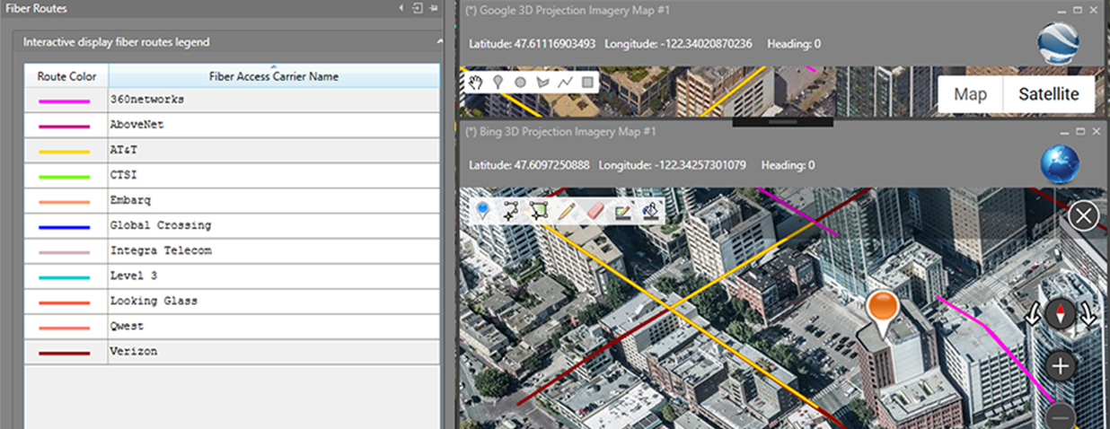The height and width of the screenshot is (429, 1110).
Task: Pin the Fiber Routes panel
Action: (x=434, y=8)
